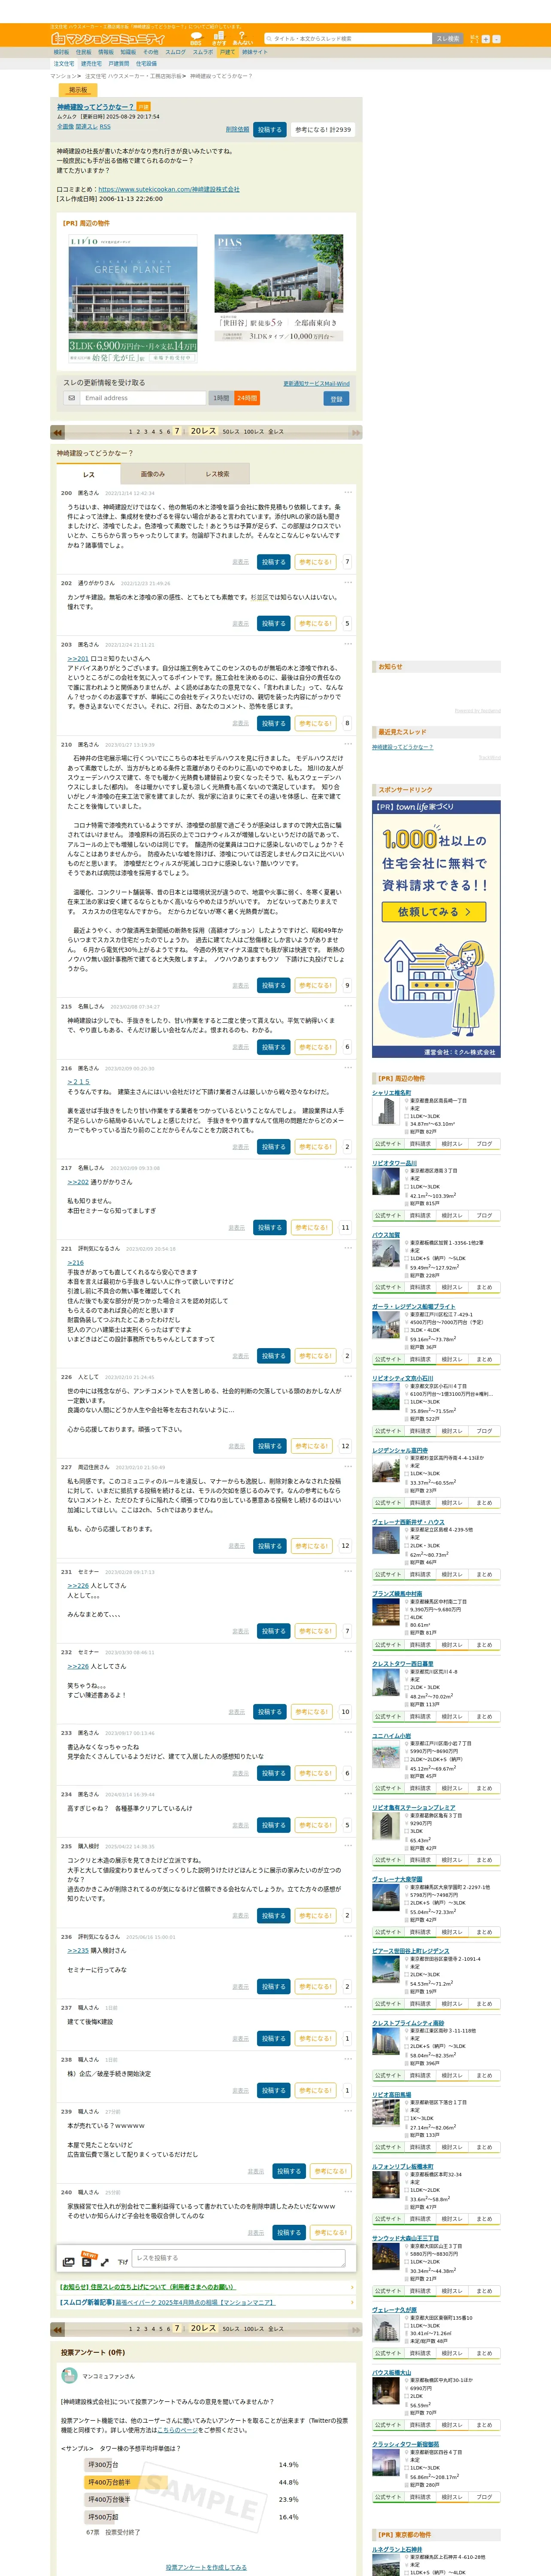Click the スレ検索 button
The height and width of the screenshot is (2576, 551).
[448, 39]
